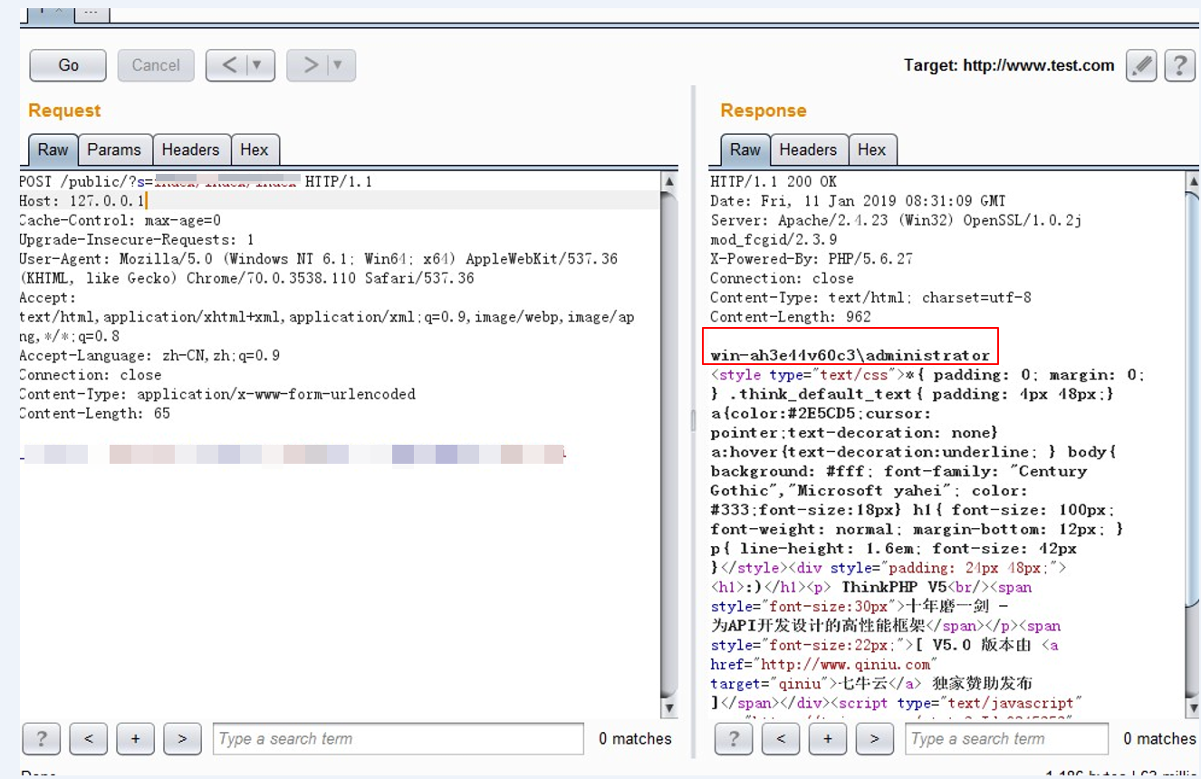
Task: Click next match button in Response search
Action: point(875,739)
